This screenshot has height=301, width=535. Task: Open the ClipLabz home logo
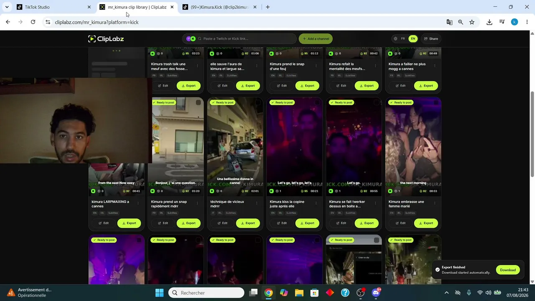(x=106, y=39)
